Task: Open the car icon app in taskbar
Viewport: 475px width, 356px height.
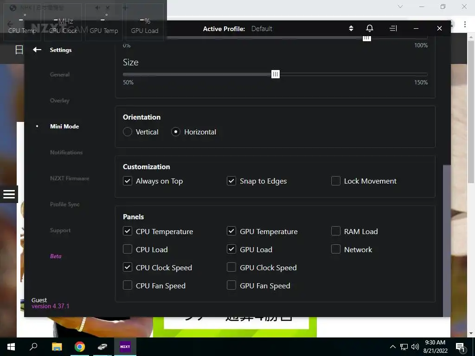Action: [x=103, y=347]
